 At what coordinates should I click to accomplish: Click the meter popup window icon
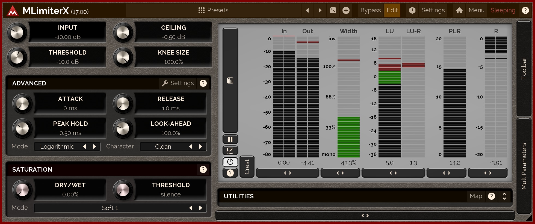click(x=230, y=151)
